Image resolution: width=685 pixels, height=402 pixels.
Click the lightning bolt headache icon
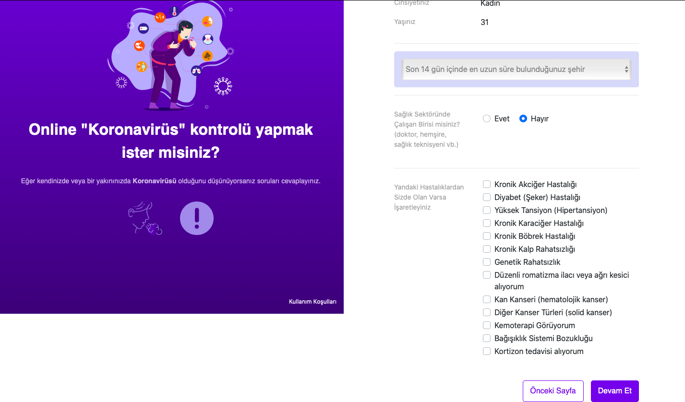point(160,17)
